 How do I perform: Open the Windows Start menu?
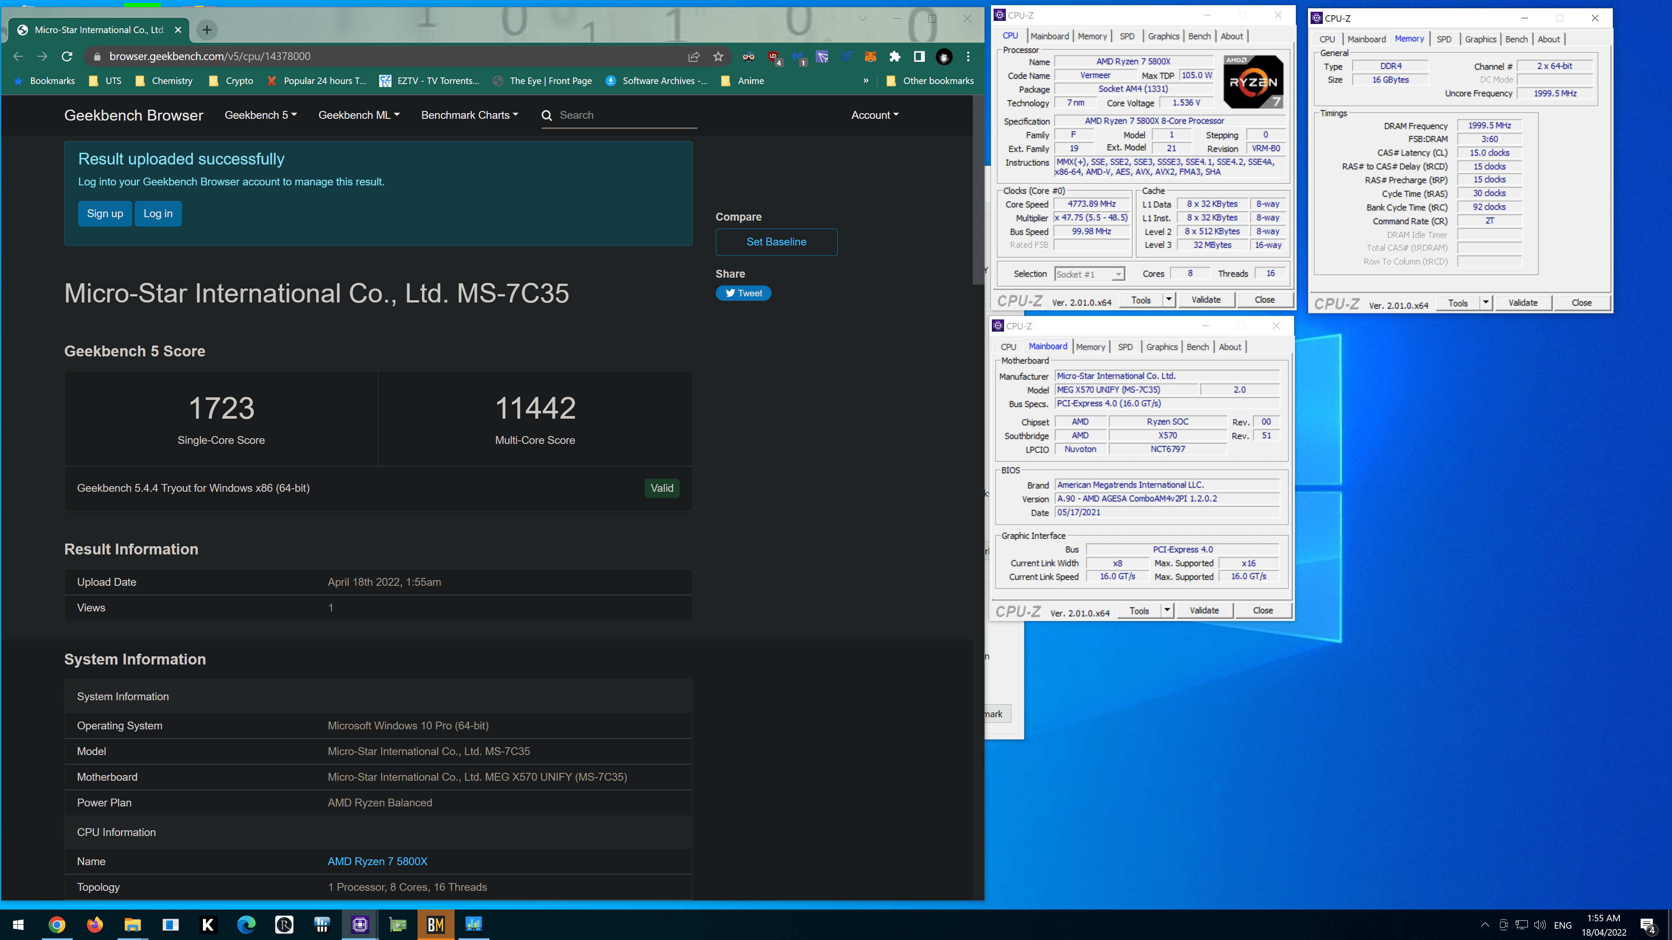click(x=18, y=924)
